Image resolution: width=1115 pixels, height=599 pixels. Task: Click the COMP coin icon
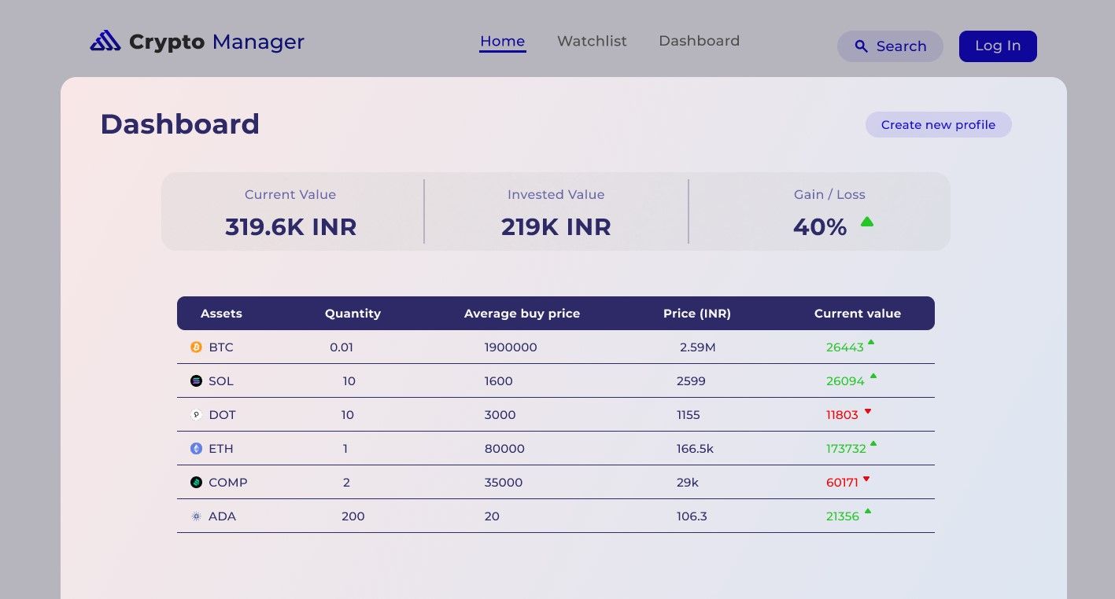coord(196,482)
